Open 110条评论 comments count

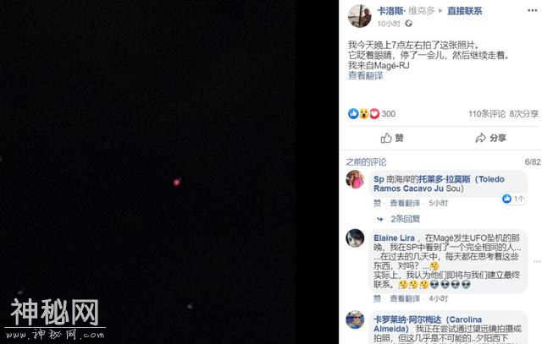[x=487, y=114]
